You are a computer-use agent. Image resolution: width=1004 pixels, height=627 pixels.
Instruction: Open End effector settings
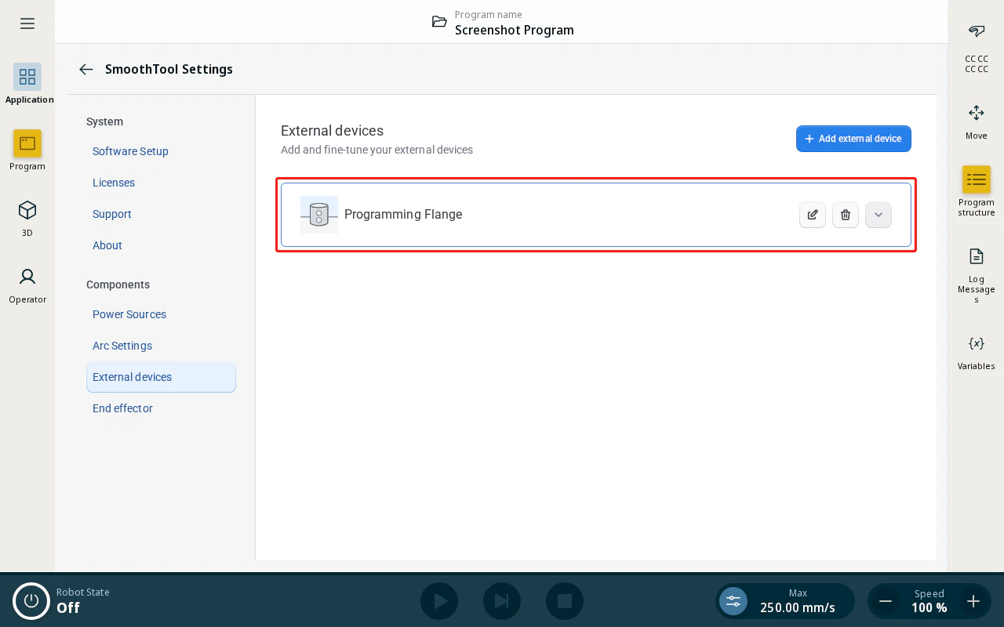point(122,408)
